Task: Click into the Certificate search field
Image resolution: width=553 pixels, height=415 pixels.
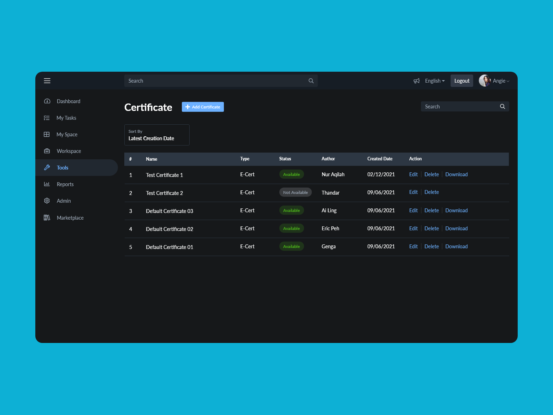Action: point(459,107)
